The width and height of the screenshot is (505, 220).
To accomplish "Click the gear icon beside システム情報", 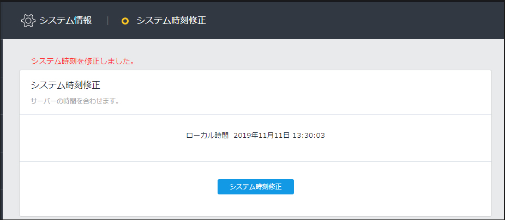I will pyautogui.click(x=28, y=21).
